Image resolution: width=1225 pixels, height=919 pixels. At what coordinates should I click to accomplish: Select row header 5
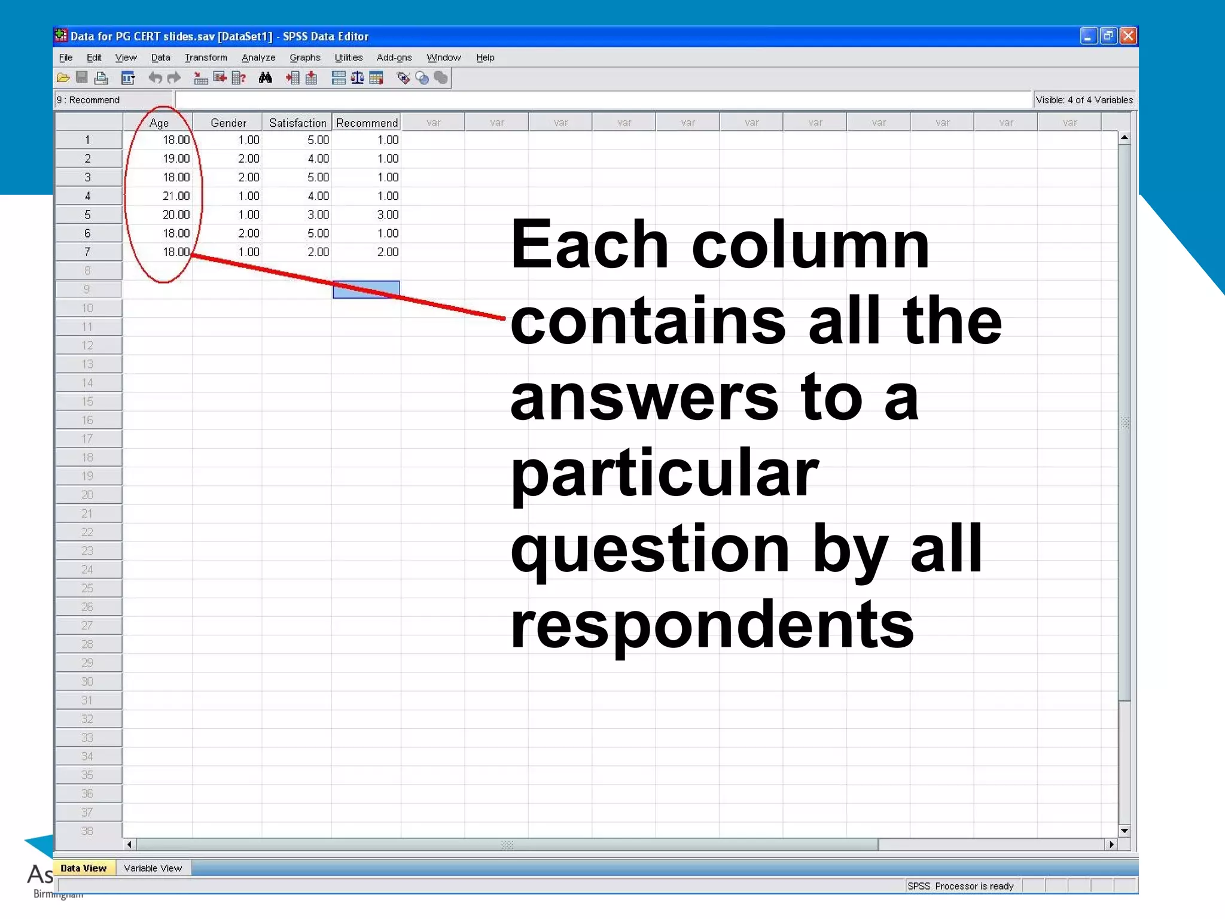88,214
